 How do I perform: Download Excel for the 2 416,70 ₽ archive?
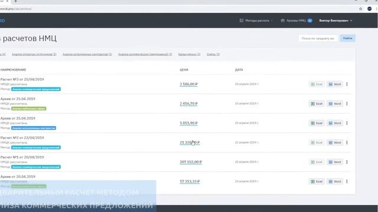click(x=317, y=104)
